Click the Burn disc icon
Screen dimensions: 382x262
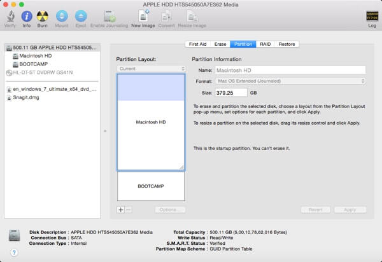point(43,17)
